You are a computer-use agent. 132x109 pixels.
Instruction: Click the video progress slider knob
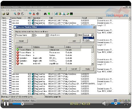(22, 104)
